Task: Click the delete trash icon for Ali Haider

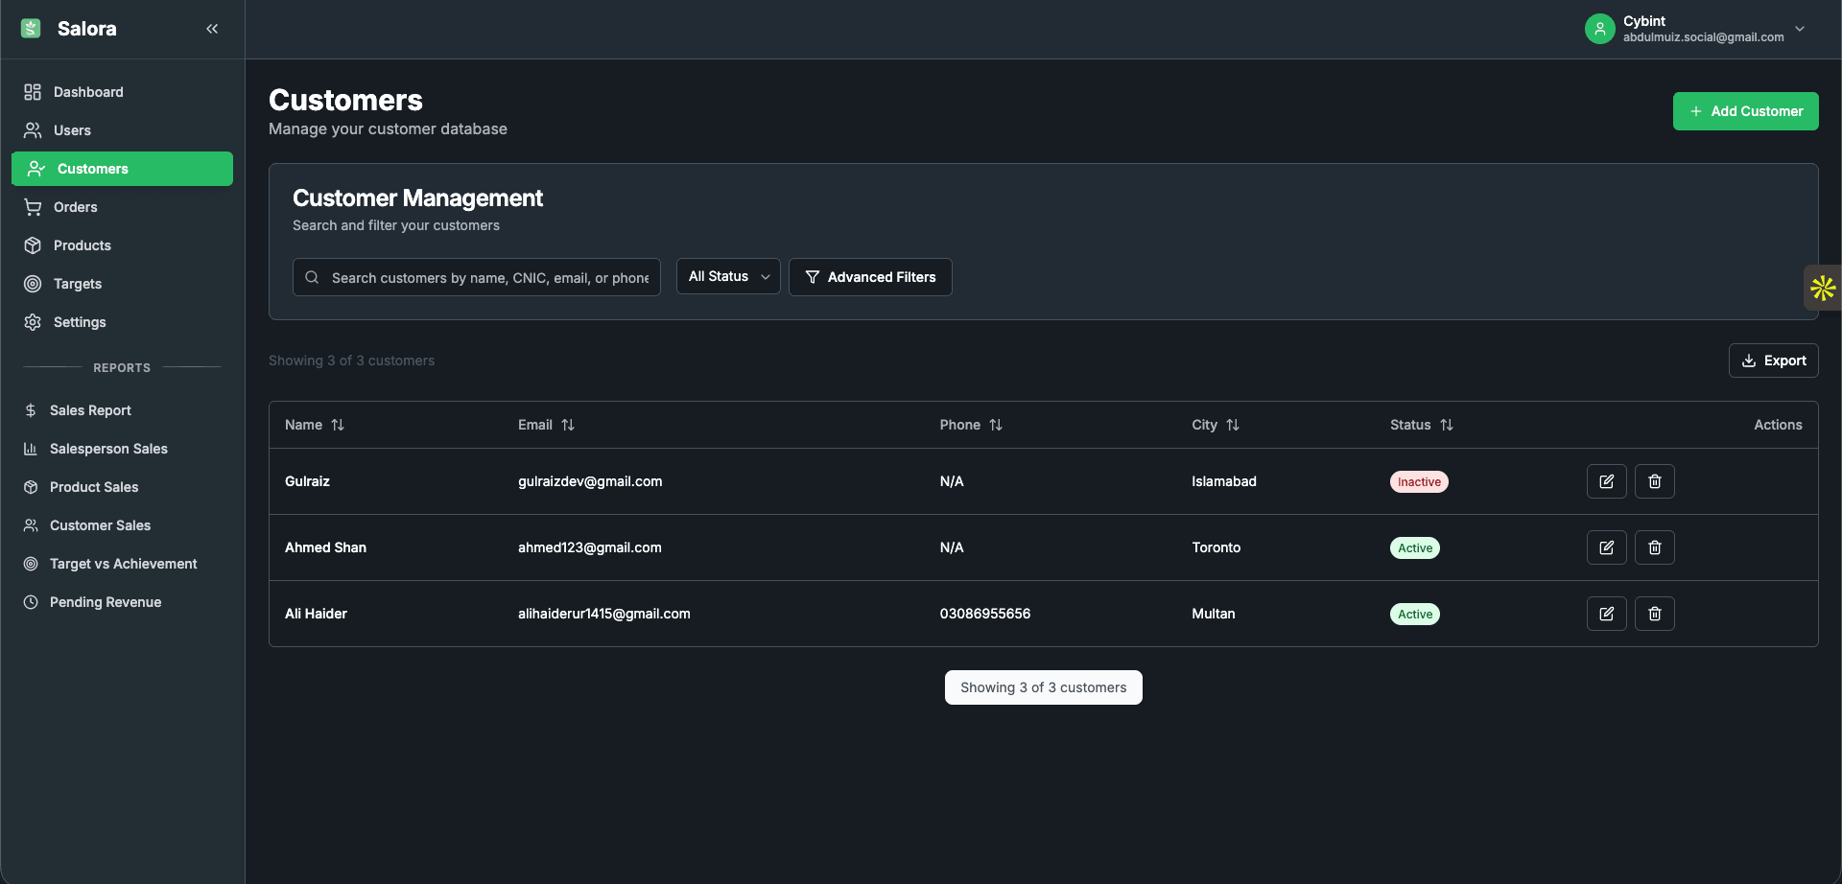Action: [1654, 614]
